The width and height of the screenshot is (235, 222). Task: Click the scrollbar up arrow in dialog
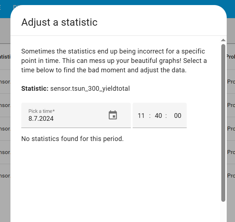[223, 40]
